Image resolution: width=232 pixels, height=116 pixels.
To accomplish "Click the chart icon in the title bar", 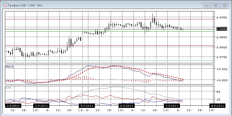I will point(5,5).
